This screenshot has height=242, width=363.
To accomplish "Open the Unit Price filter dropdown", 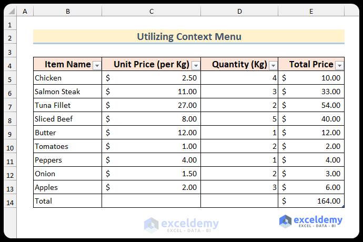I will [196, 65].
